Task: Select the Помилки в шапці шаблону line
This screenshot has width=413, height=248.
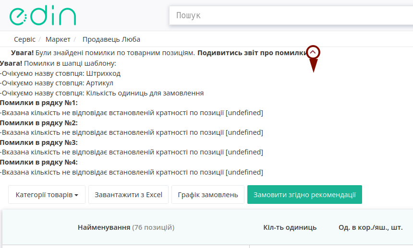Action: tap(58, 63)
